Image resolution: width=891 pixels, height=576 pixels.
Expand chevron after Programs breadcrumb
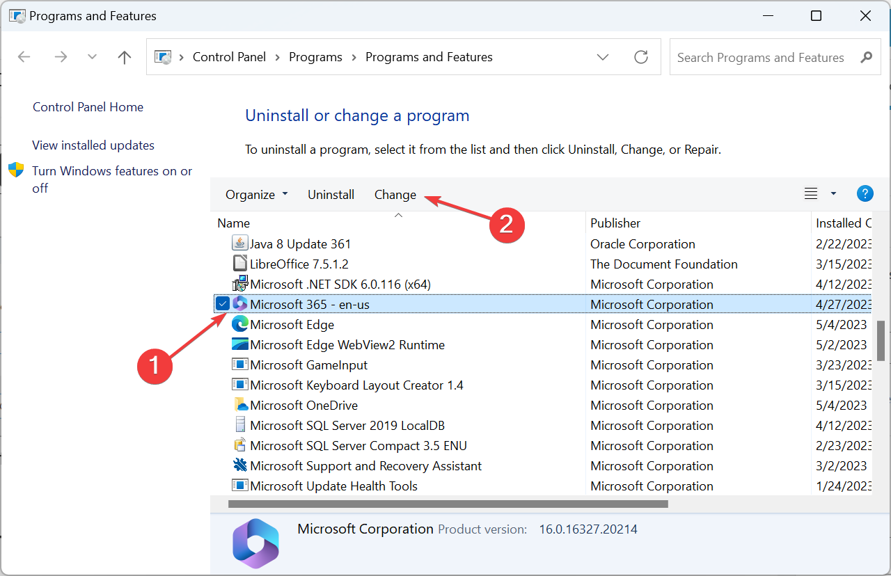click(354, 57)
